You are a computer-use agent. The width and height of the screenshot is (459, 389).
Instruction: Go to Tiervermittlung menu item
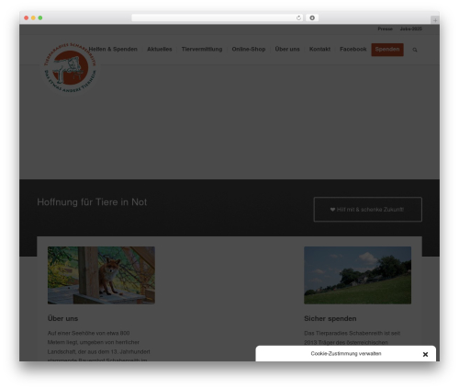202,49
